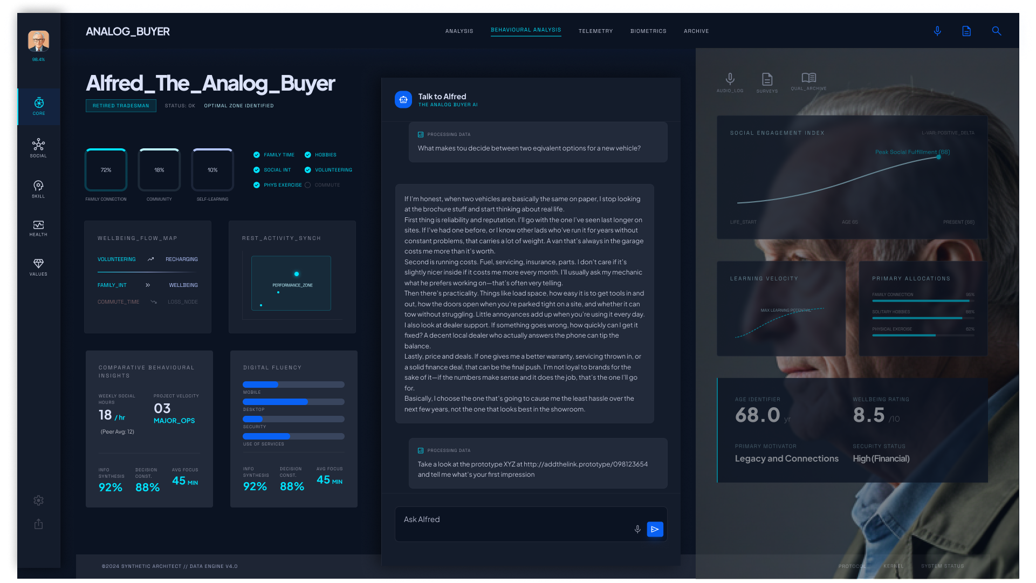Open the document icon in top bar
Screen dimensions: 1036x583
966,31
